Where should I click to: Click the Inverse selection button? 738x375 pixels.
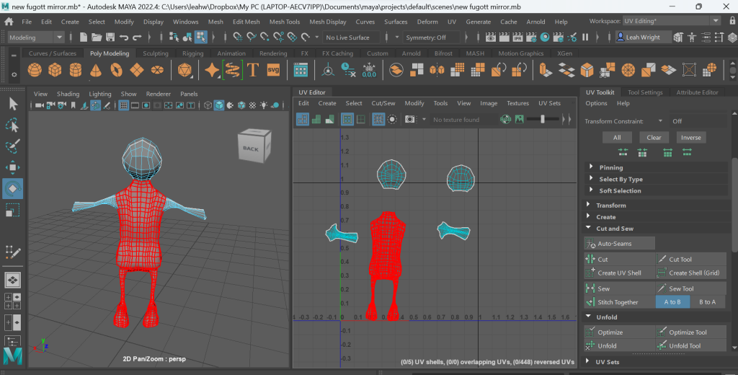click(x=691, y=138)
